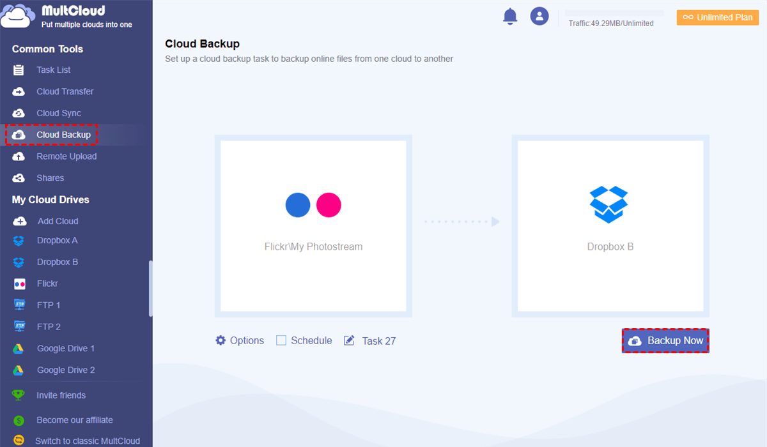Screen dimensions: 767x447
Task: Open Task List in sidebar
Action: click(x=54, y=70)
